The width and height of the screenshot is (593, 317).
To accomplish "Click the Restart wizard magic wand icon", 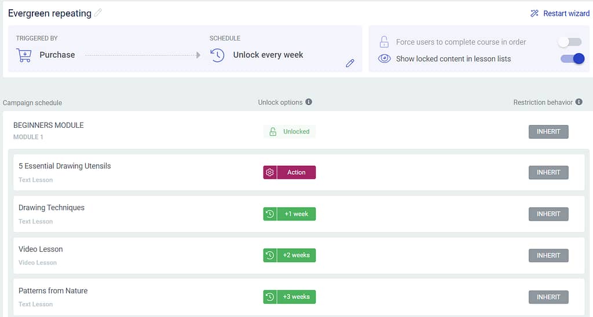I will pos(535,14).
